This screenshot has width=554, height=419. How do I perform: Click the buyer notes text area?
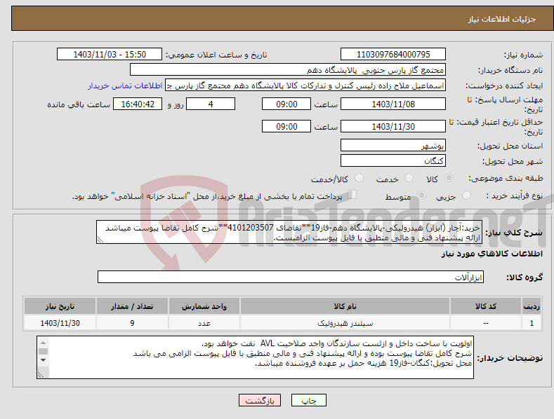255,357
